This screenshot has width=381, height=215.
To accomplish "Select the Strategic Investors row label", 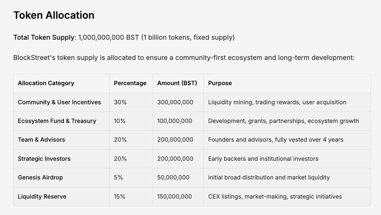I will tap(44, 159).
